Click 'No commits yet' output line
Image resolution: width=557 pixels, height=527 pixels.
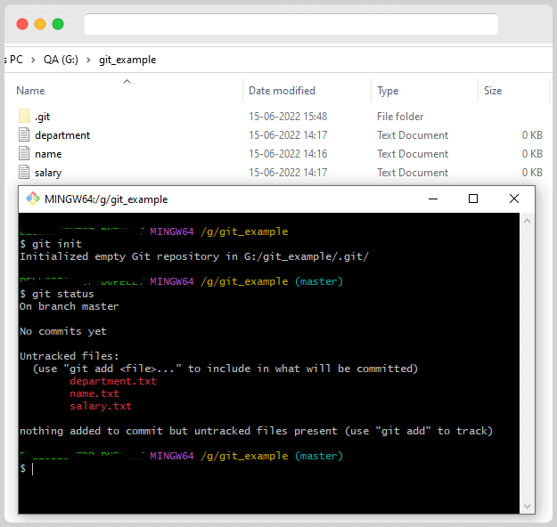coord(63,331)
